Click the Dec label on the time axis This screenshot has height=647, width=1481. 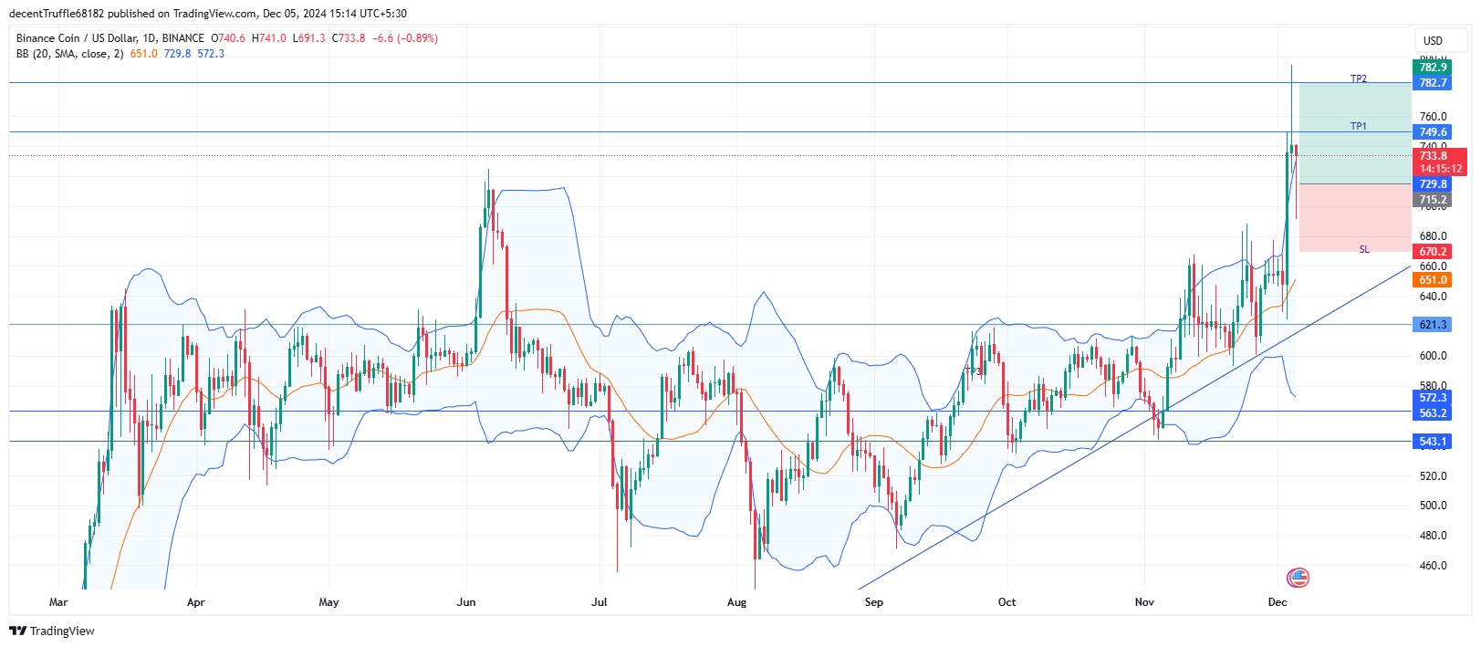1278,602
